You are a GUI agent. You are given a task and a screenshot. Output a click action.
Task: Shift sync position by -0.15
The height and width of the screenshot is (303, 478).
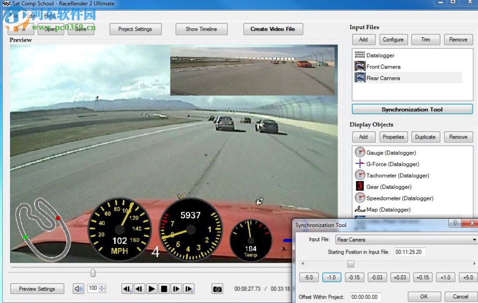point(354,277)
